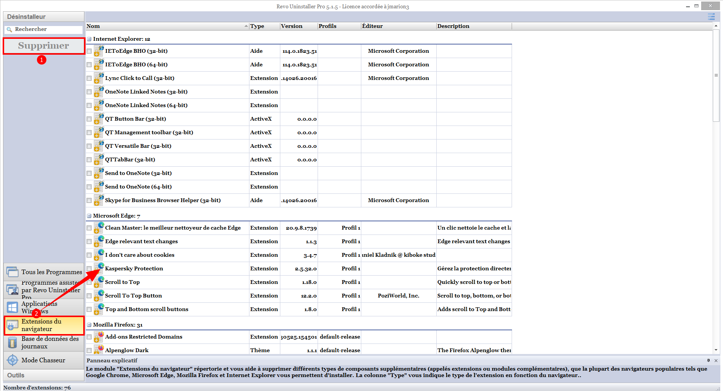This screenshot has height=391, width=723.
Task: Sort by the Type column header
Action: coord(264,26)
